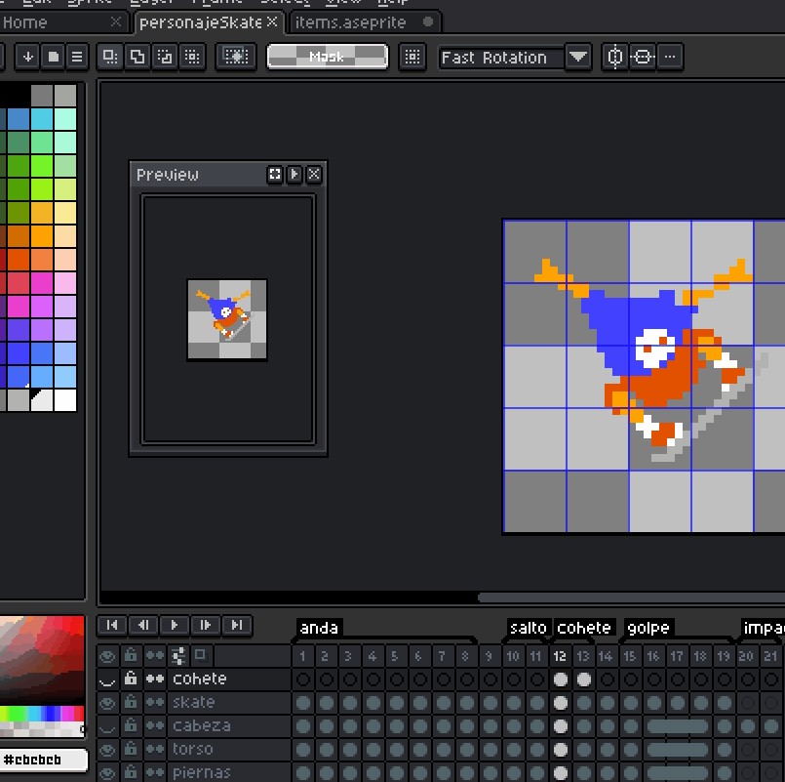Toggle continuous mode for cohete layer
The image size is (785, 782).
tap(155, 679)
